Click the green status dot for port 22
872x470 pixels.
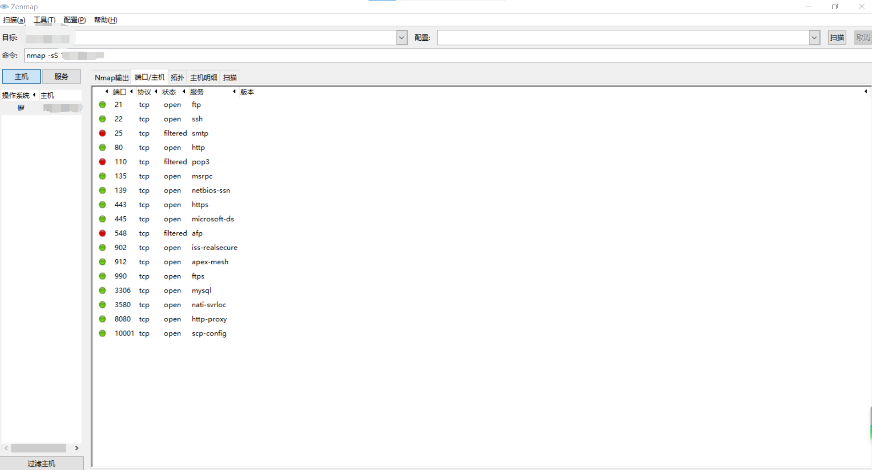click(102, 119)
